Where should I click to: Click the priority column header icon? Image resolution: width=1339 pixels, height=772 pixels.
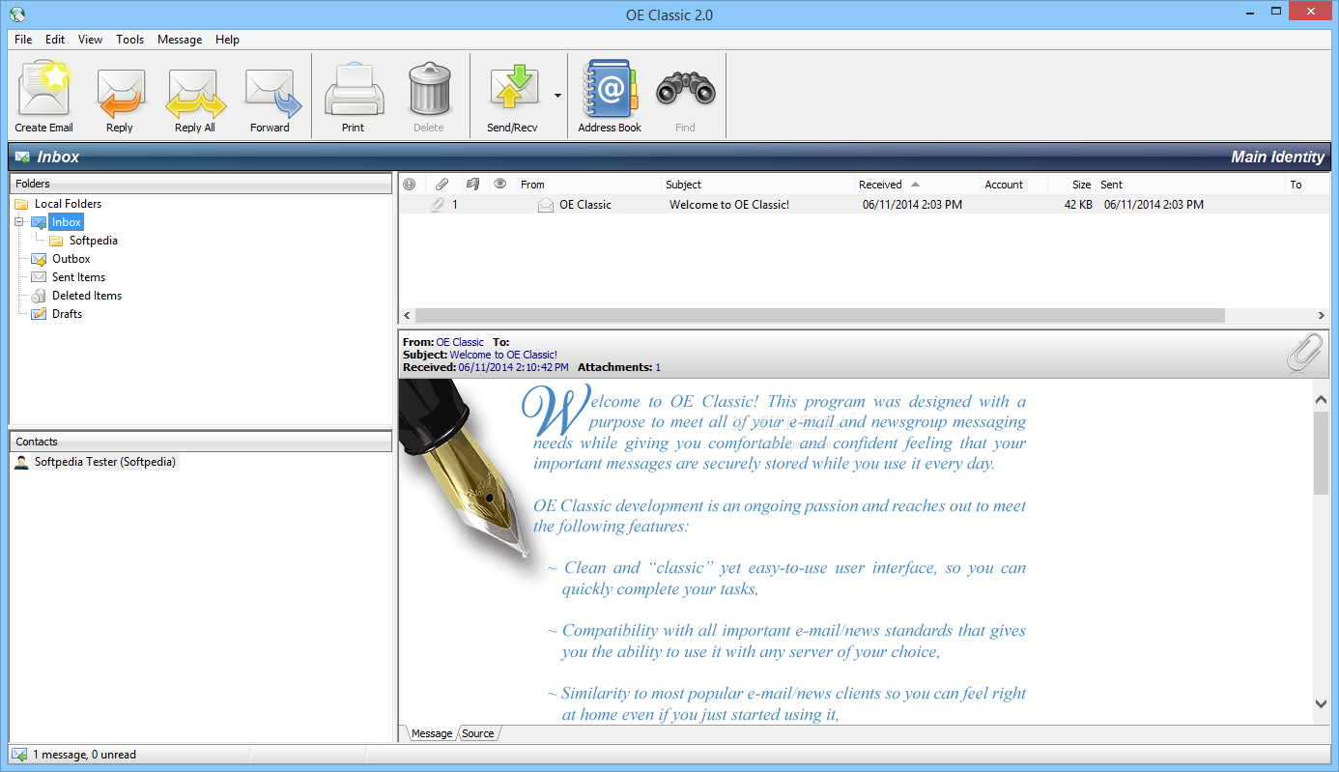click(x=410, y=185)
